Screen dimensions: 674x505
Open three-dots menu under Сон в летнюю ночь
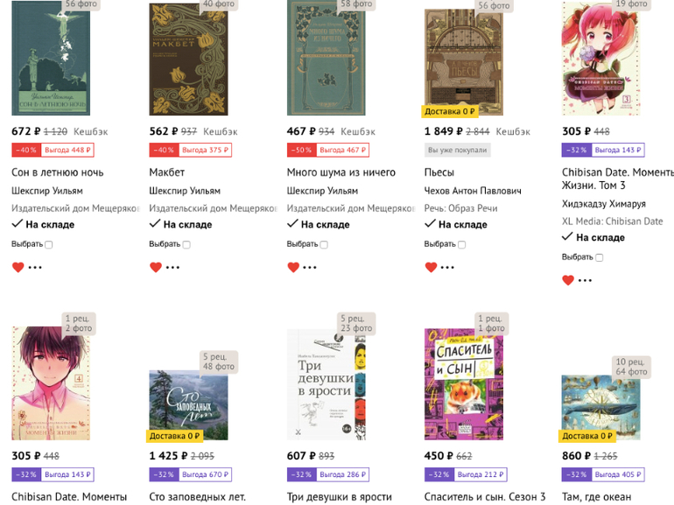35,268
